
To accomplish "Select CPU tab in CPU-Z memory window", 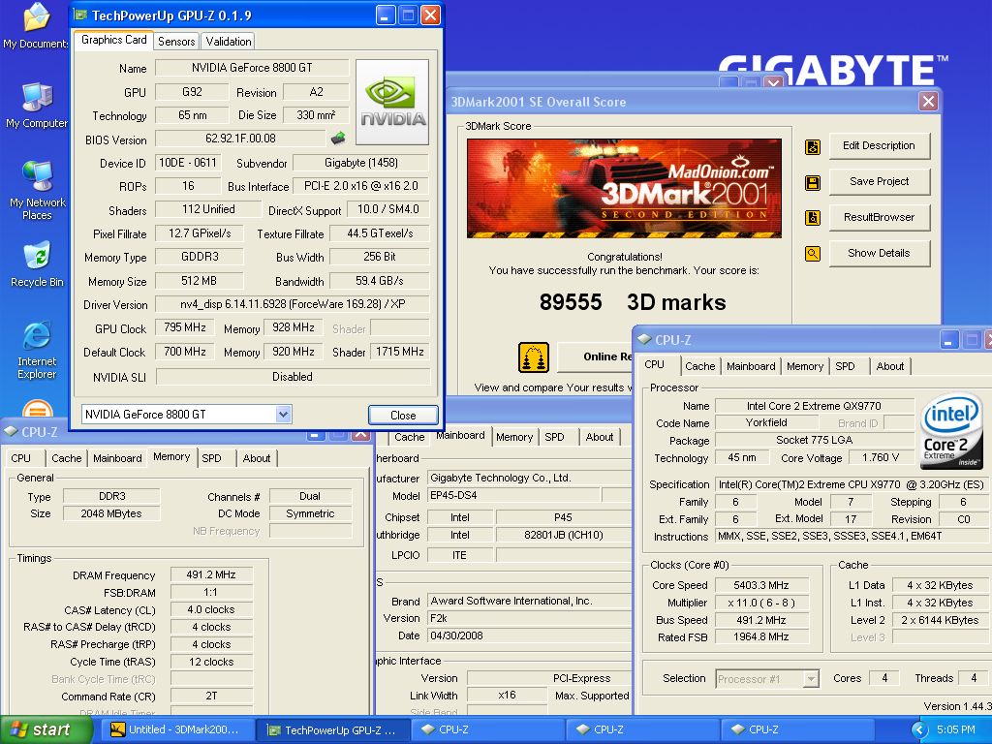I will pos(21,458).
